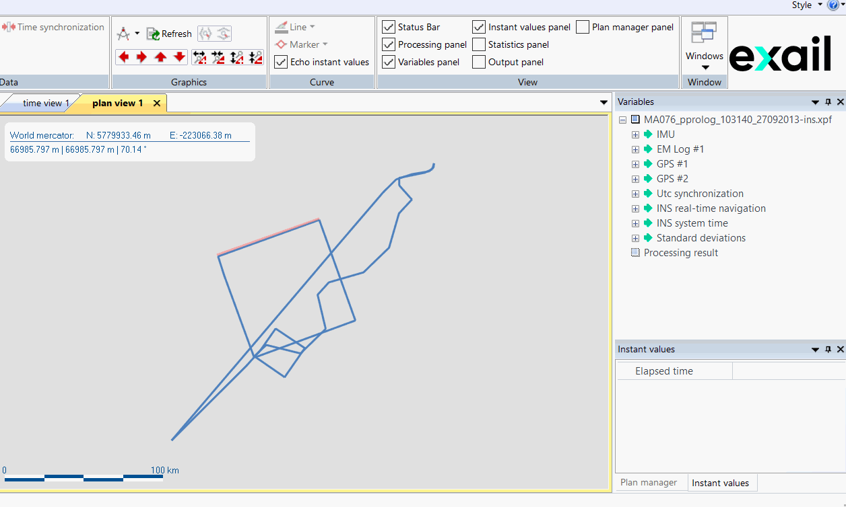Image resolution: width=846 pixels, height=507 pixels.
Task: Click the horizontal zoom-out icon with outward arrows
Action: (199, 57)
